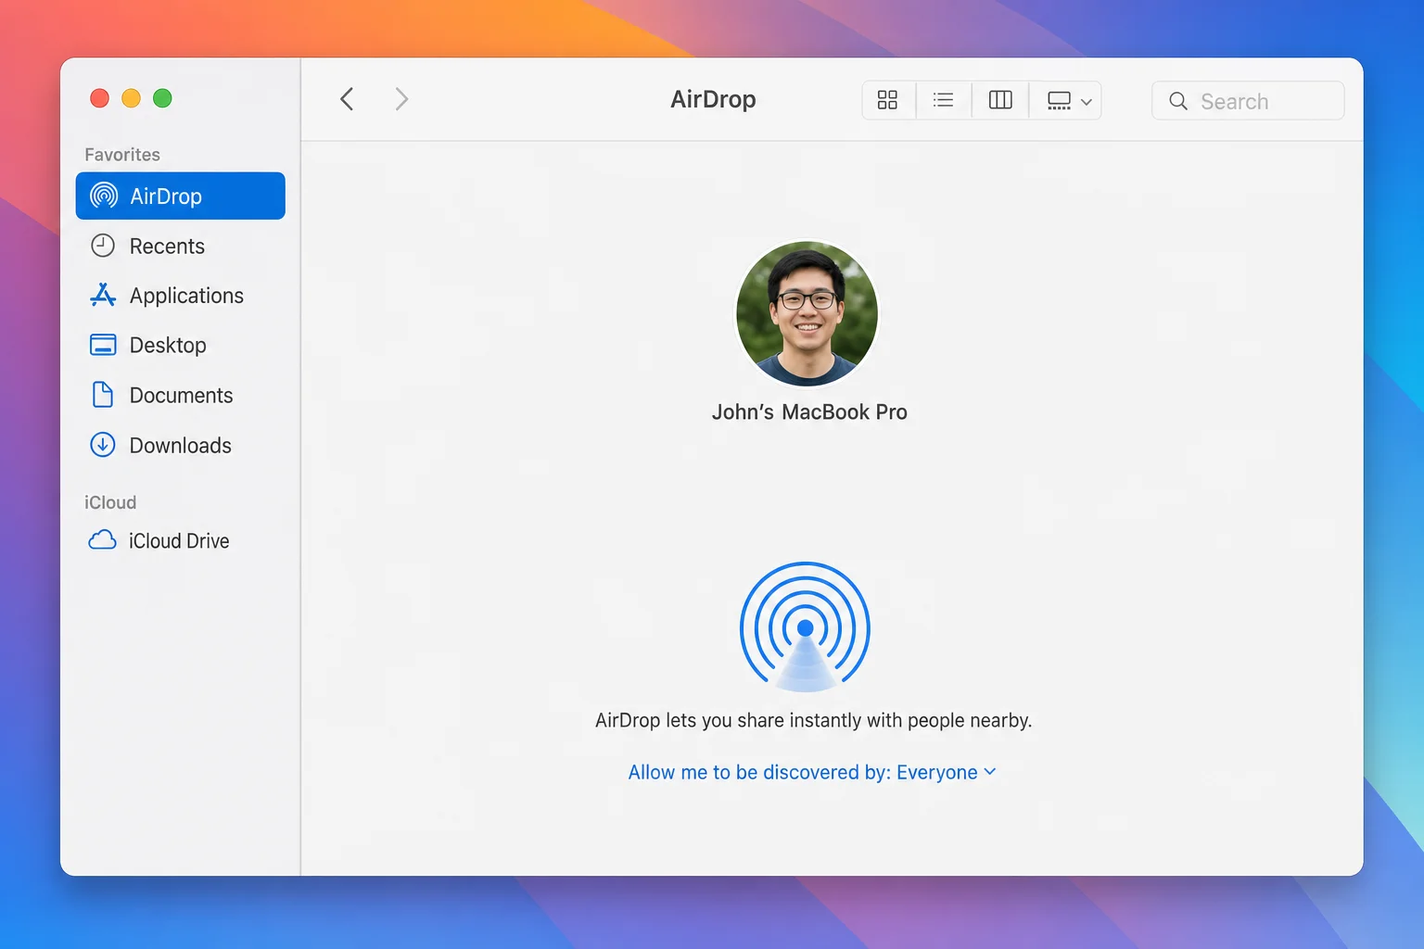
Task: Select John's profile picture
Action: click(807, 314)
